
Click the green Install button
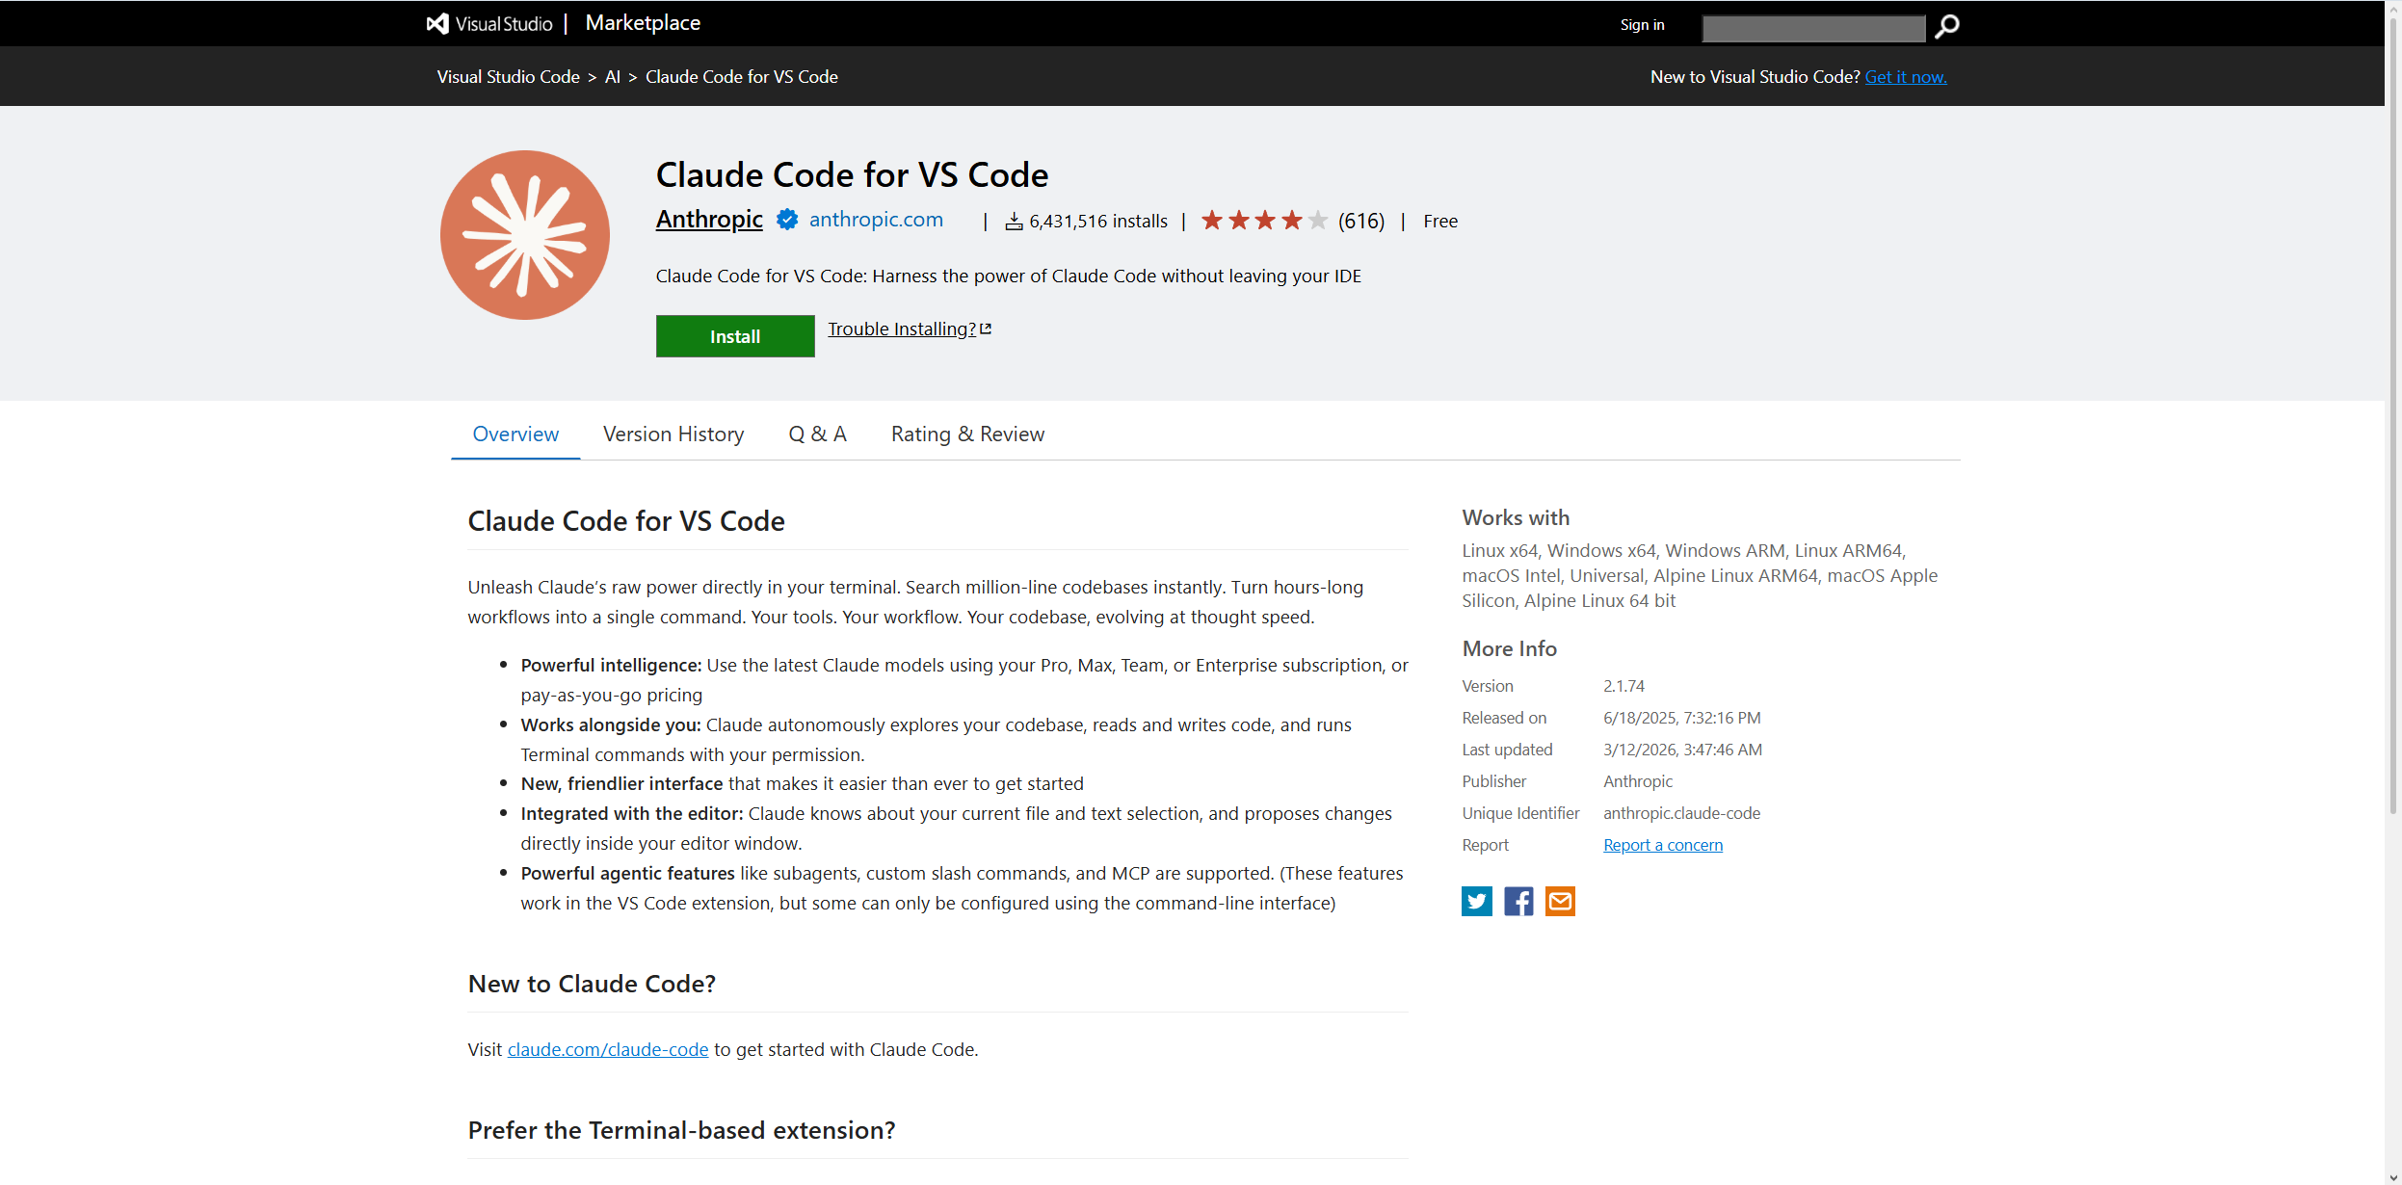tap(734, 336)
